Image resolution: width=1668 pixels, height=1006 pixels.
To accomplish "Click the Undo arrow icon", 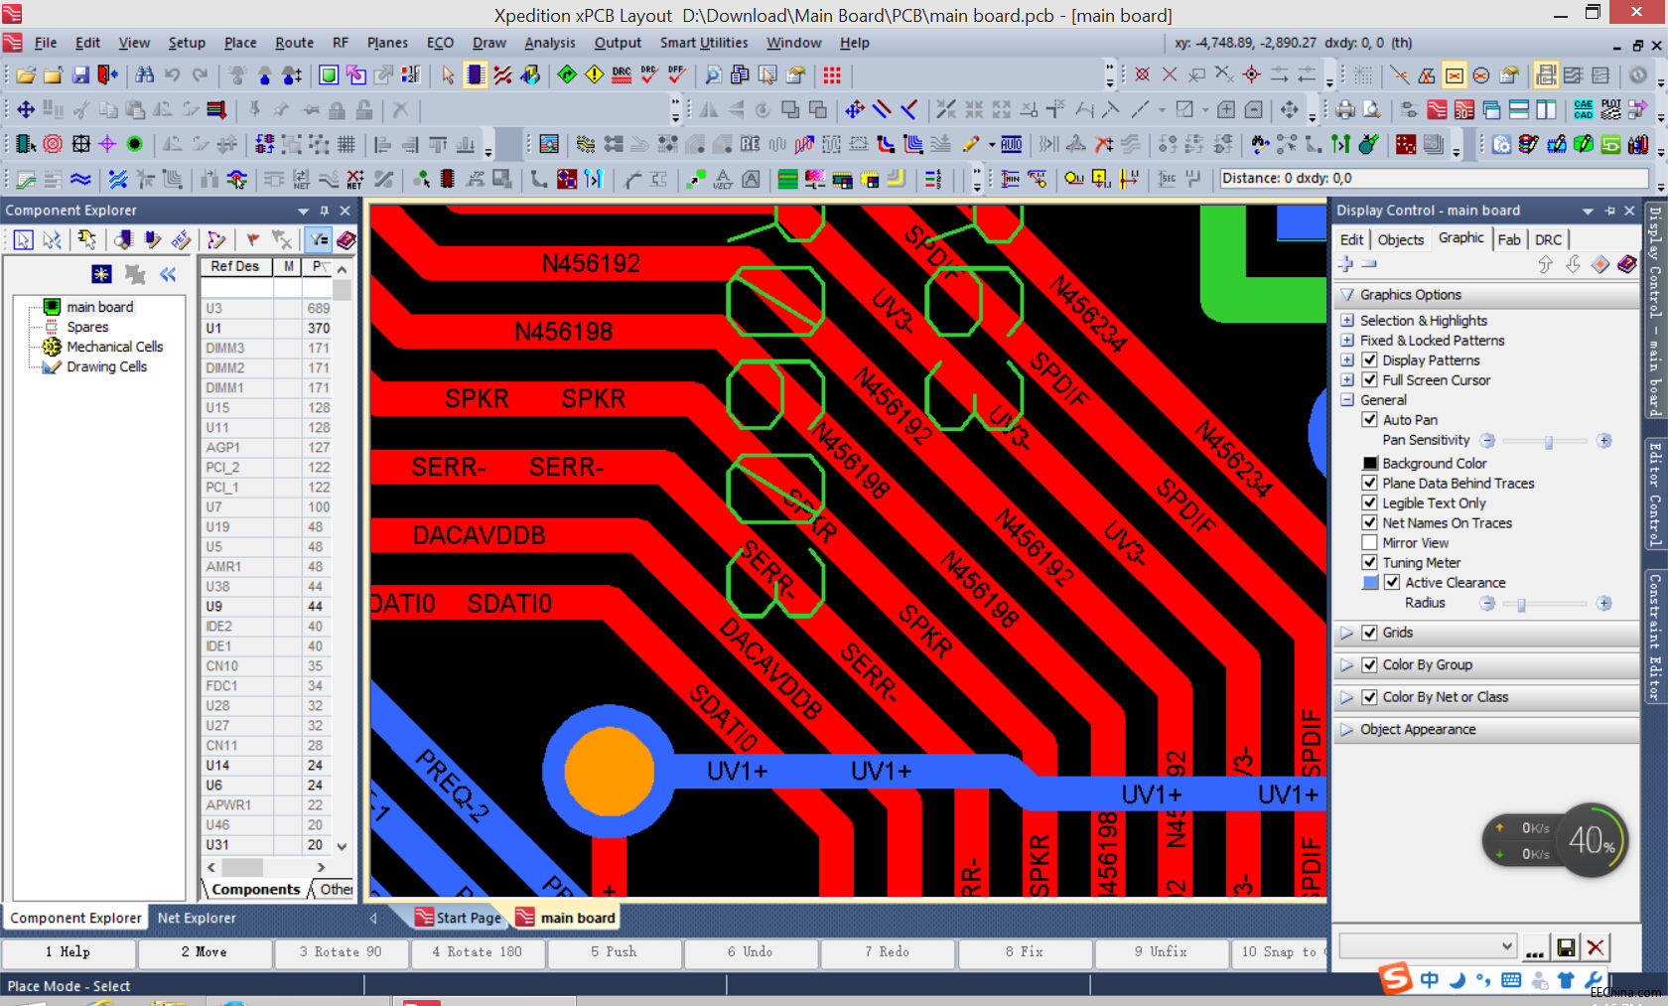I will [x=173, y=75].
